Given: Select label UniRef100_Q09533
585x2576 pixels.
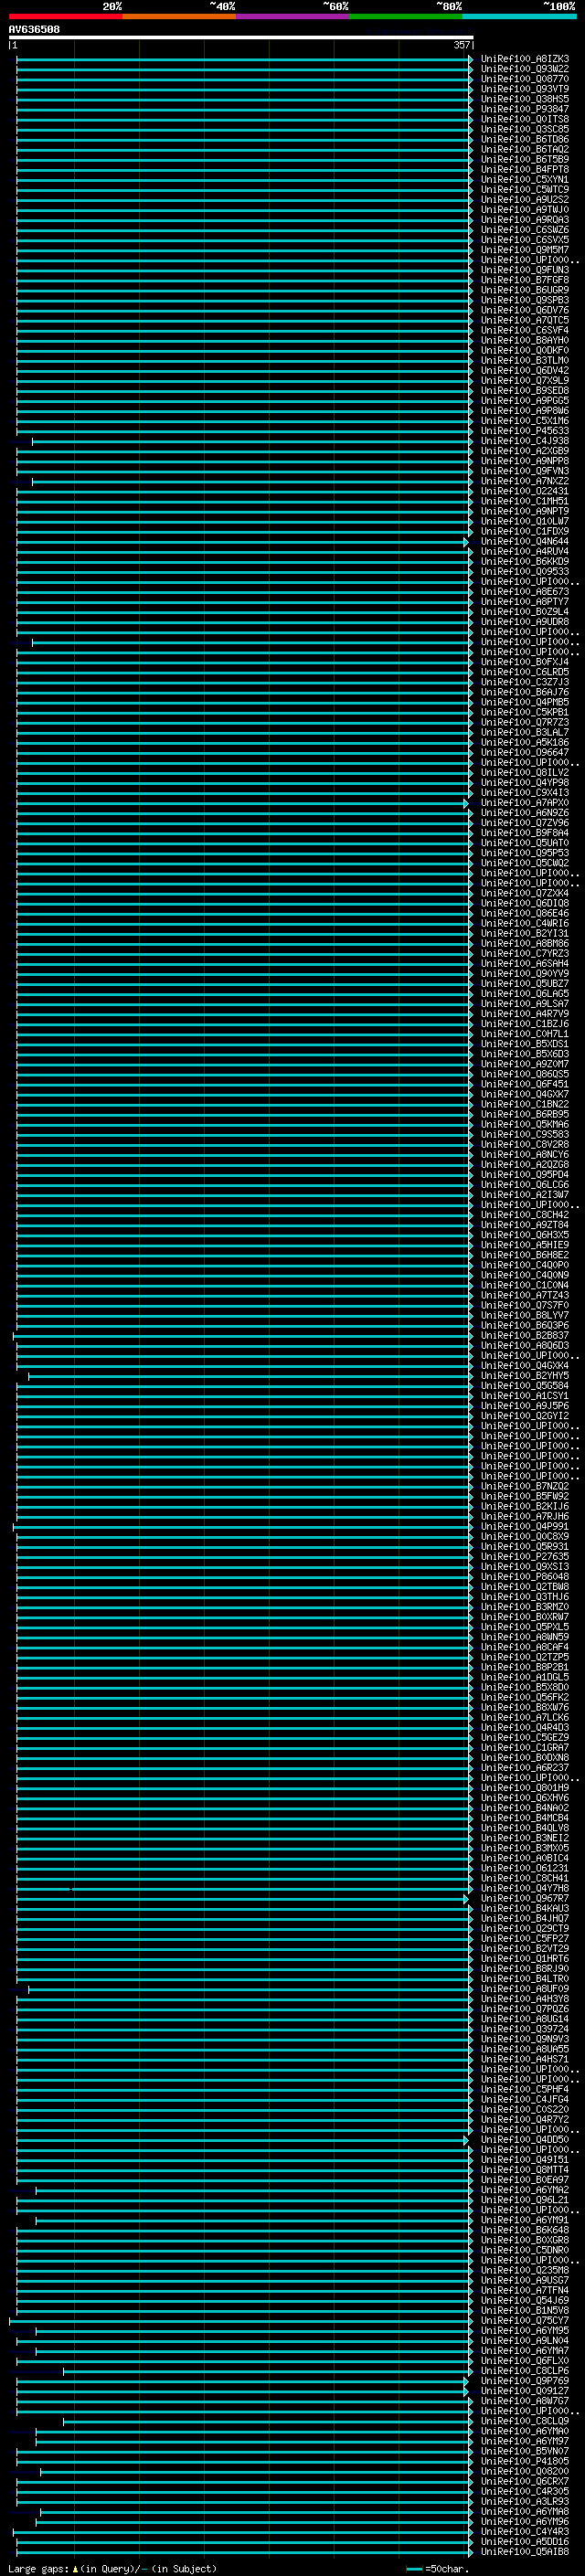Looking at the screenshot, I should point(524,572).
